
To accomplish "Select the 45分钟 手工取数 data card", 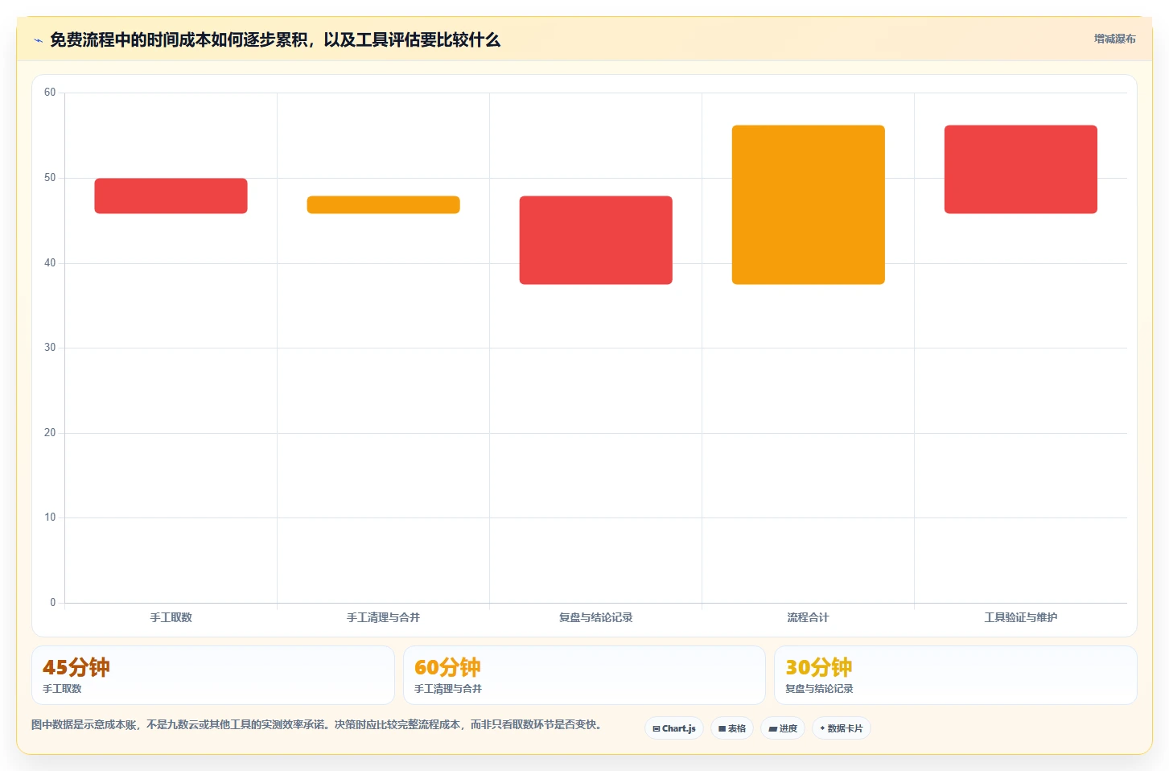I will [213, 675].
